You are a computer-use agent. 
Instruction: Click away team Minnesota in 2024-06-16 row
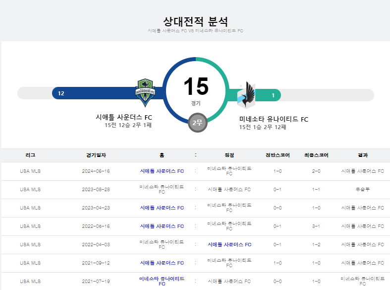[x=229, y=171]
